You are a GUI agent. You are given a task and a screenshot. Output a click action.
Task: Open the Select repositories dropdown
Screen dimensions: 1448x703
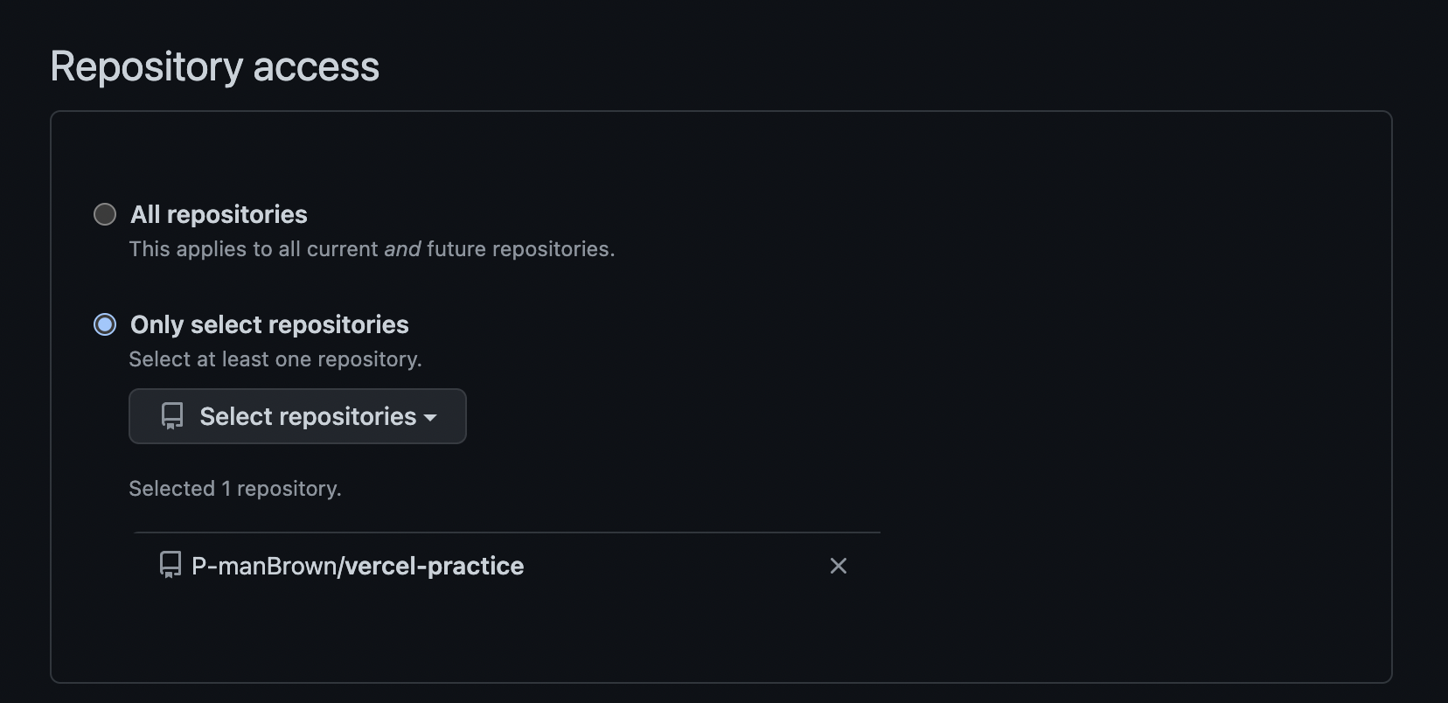point(297,416)
